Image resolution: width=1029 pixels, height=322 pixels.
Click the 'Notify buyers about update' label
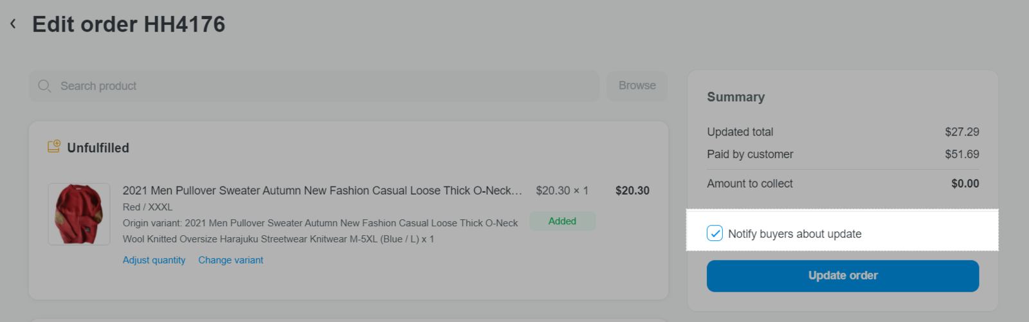795,234
